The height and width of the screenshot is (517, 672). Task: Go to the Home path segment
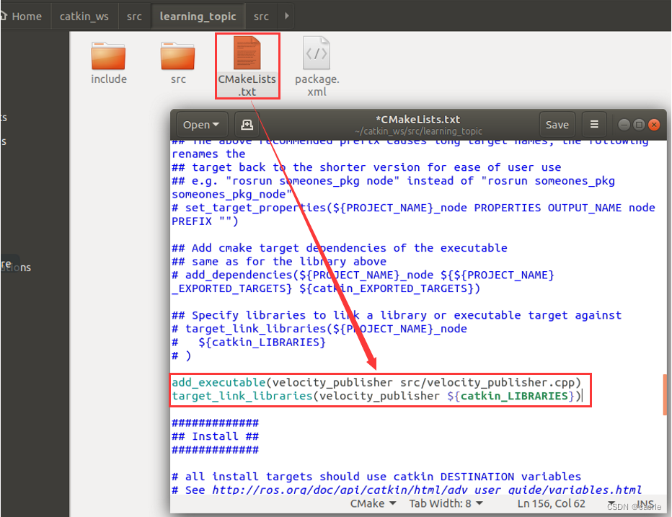(22, 17)
